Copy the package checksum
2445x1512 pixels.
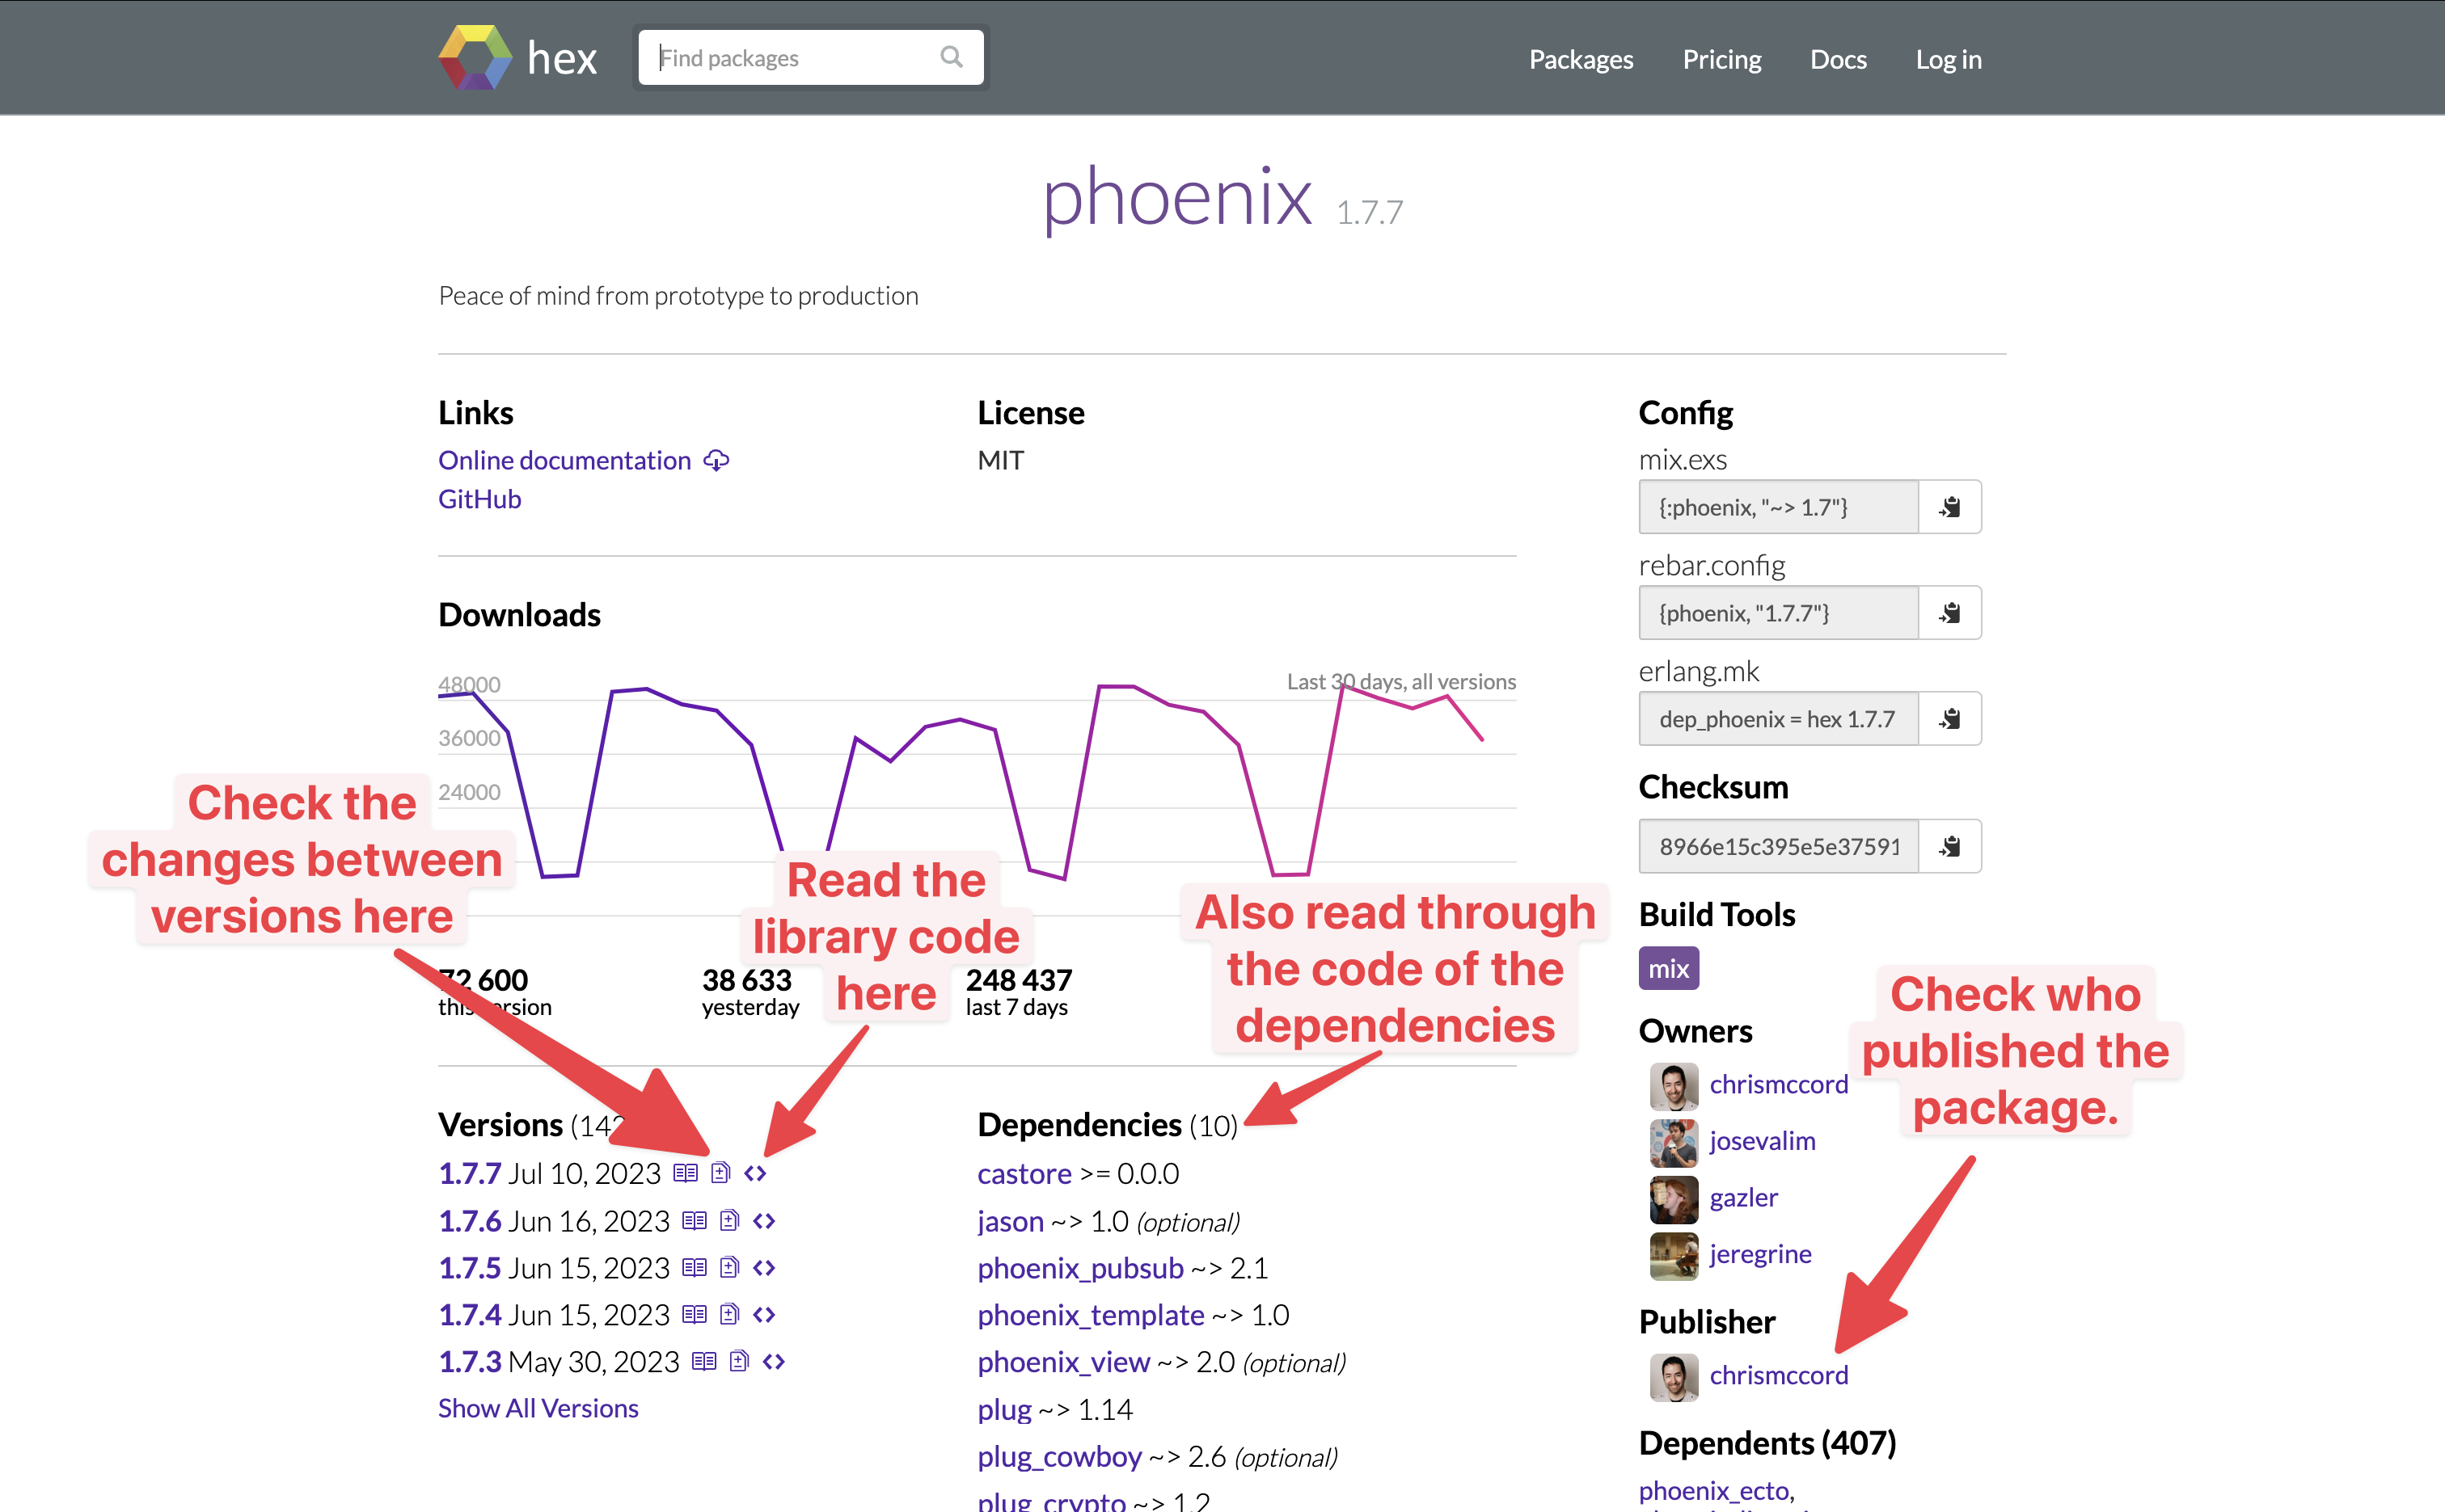(1949, 846)
